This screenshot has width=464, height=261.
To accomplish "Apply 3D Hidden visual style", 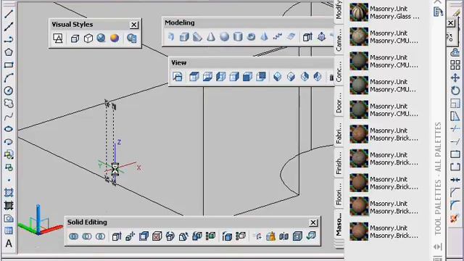I will [88, 38].
